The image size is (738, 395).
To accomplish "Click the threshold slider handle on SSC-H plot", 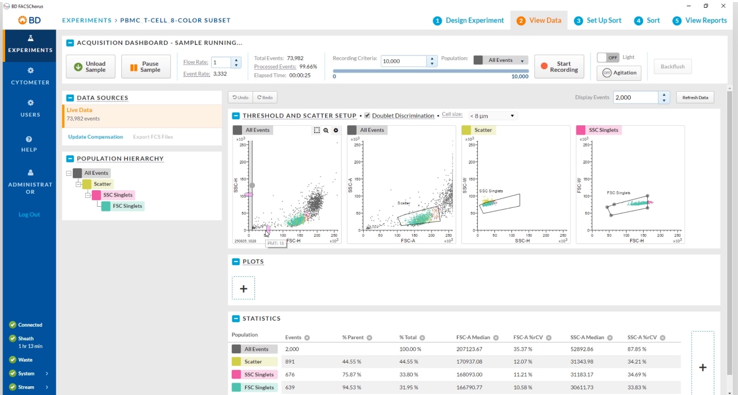I will (252, 185).
